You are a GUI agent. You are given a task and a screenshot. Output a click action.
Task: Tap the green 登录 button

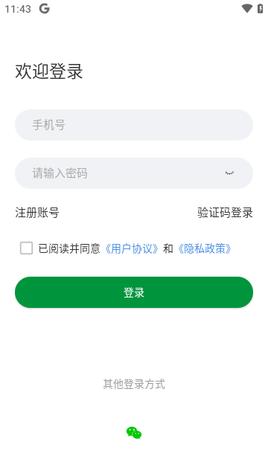[134, 292]
